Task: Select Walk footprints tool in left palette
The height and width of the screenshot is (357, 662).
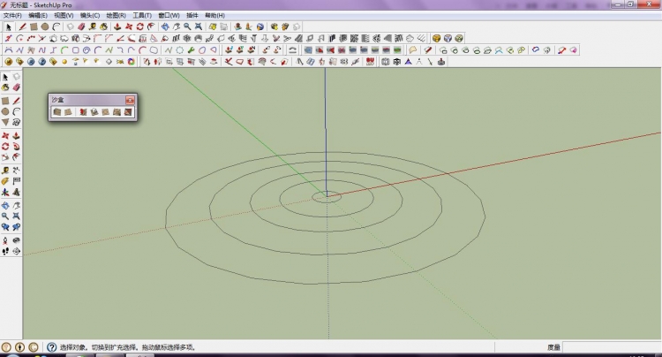Action: click(5, 251)
